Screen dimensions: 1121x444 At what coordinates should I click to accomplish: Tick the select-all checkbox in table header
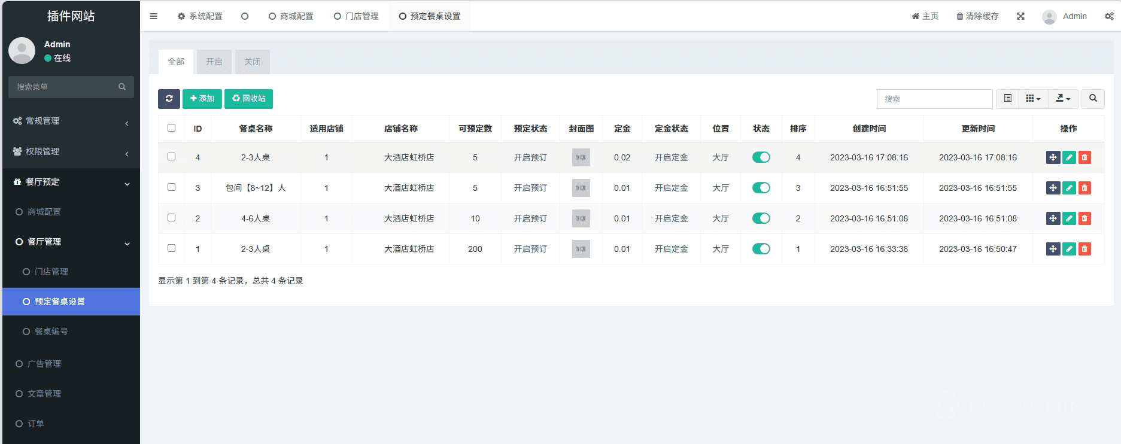tap(172, 128)
